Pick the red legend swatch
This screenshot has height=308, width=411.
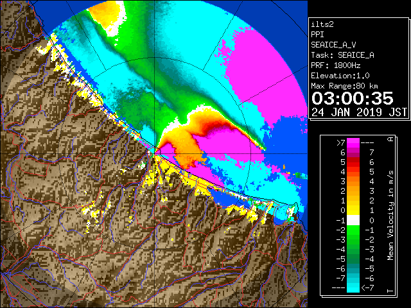(x=353, y=162)
